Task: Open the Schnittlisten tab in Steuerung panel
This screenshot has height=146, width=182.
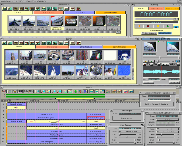Action: click(x=172, y=9)
